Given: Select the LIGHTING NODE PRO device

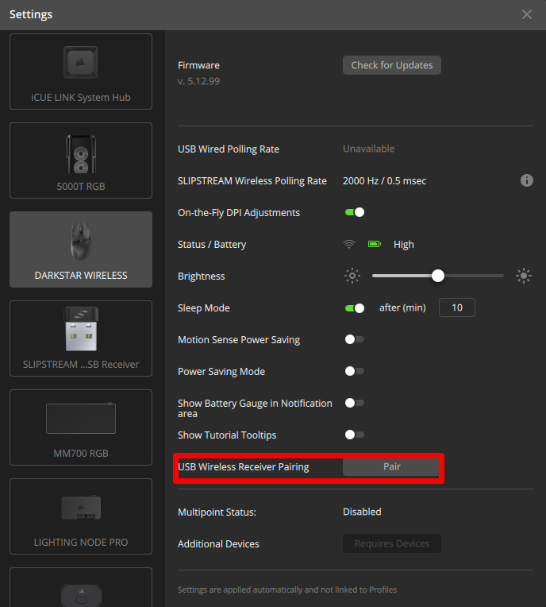Looking at the screenshot, I should pyautogui.click(x=81, y=516).
